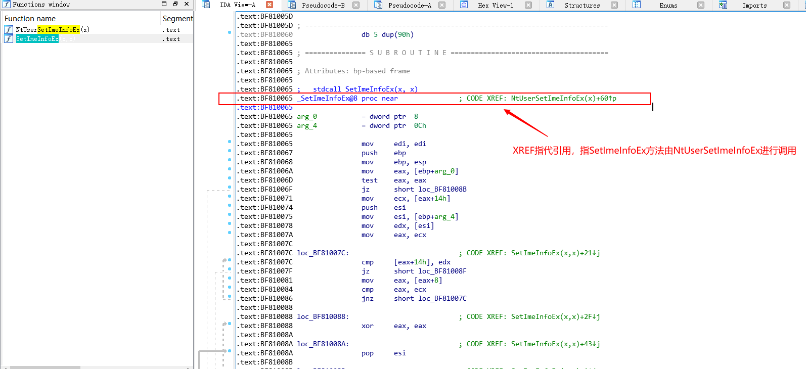Viewport: 806px width, 369px height.
Task: Sort by Function name column header
Action: (30, 19)
